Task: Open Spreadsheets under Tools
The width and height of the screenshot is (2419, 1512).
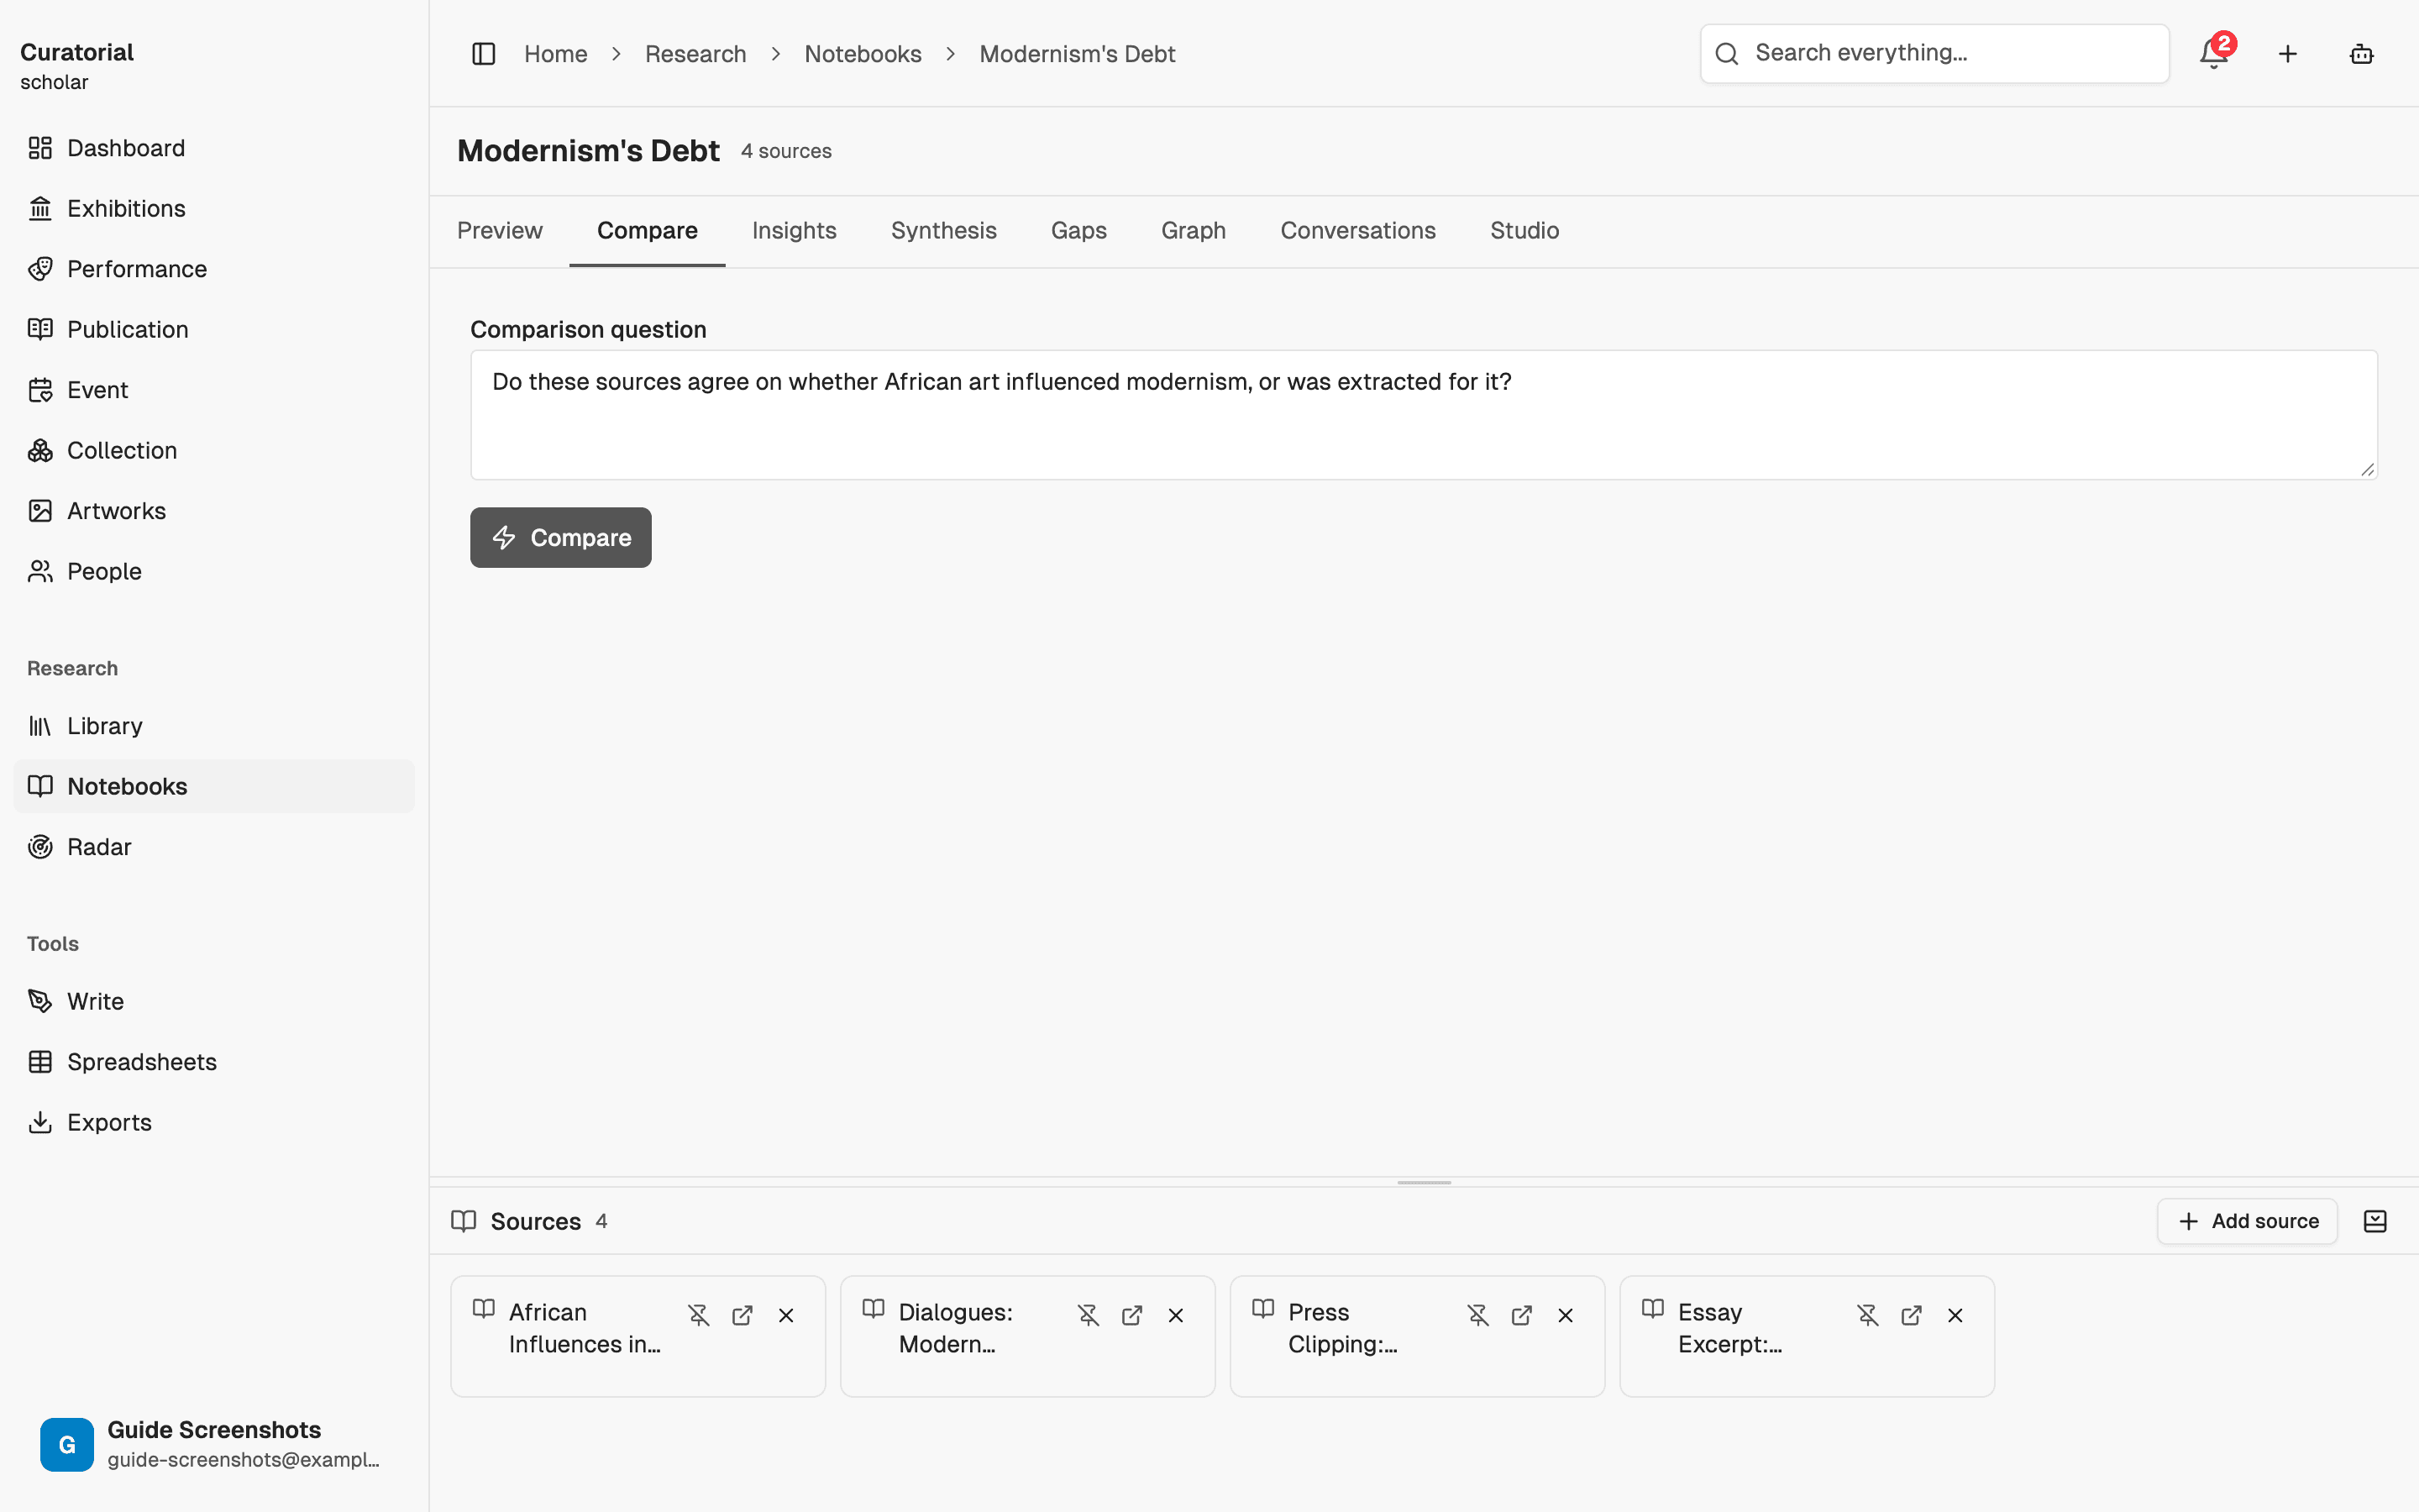Action: pos(214,1062)
